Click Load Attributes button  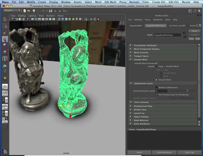coord(164,152)
